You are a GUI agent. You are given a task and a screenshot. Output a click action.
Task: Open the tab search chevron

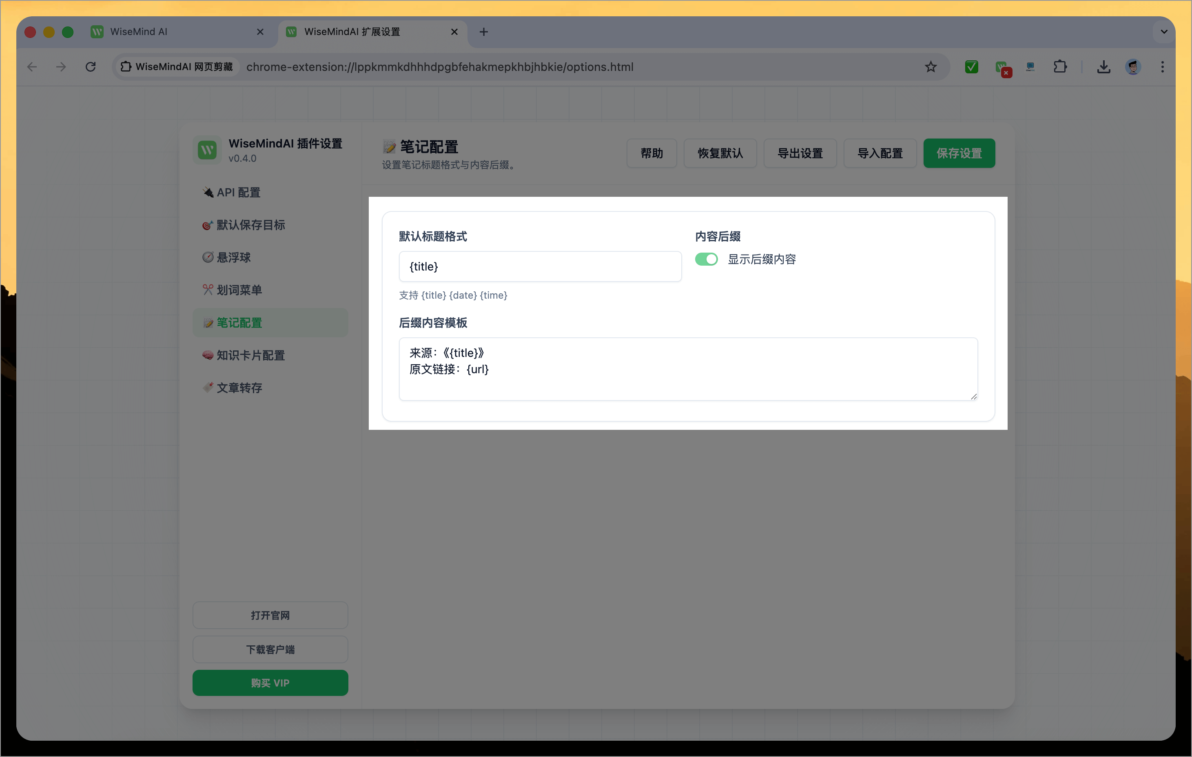coord(1164,31)
